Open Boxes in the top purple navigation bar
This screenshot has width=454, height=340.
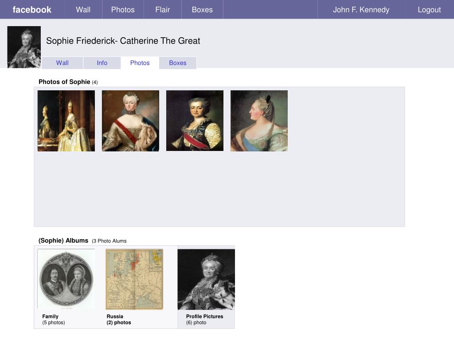(202, 10)
